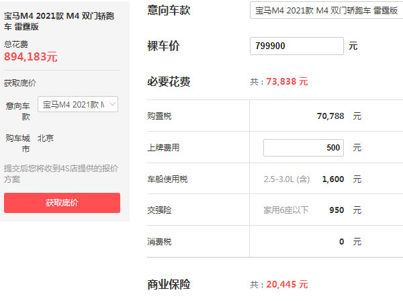Click the 消费税 row label

(159, 242)
